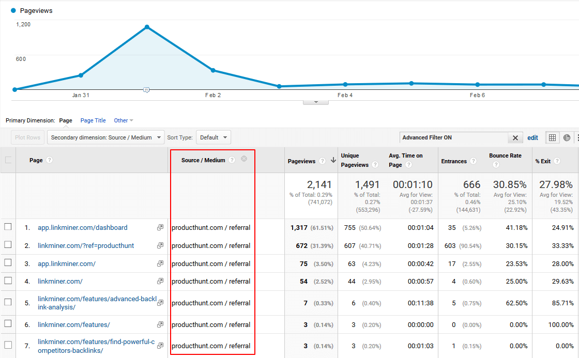Switch to the pie chart view icon

click(567, 137)
